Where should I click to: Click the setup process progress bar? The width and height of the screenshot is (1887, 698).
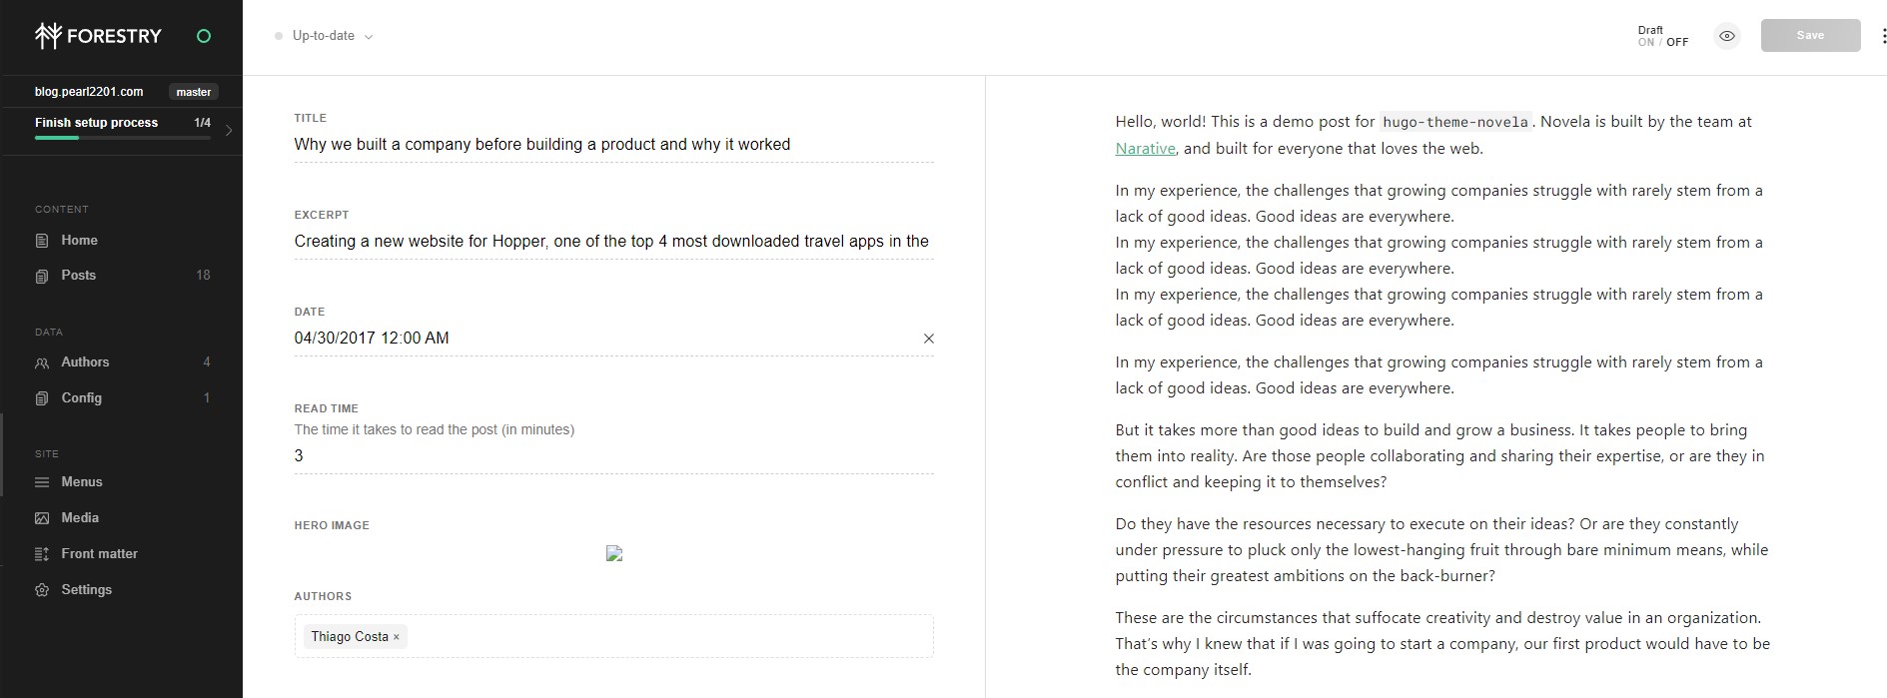pyautogui.click(x=122, y=138)
